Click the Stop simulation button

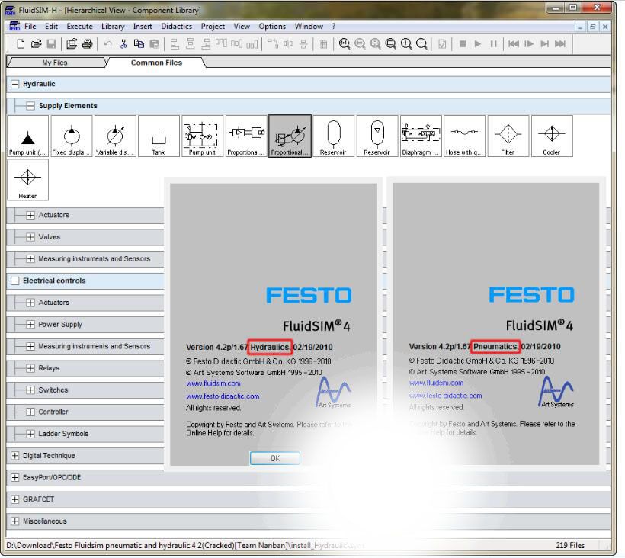point(463,44)
